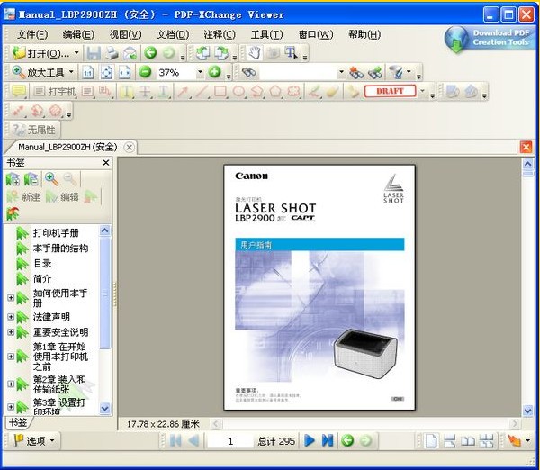Close the bookmarks panel
This screenshot has height=470, width=540.
pyautogui.click(x=106, y=163)
